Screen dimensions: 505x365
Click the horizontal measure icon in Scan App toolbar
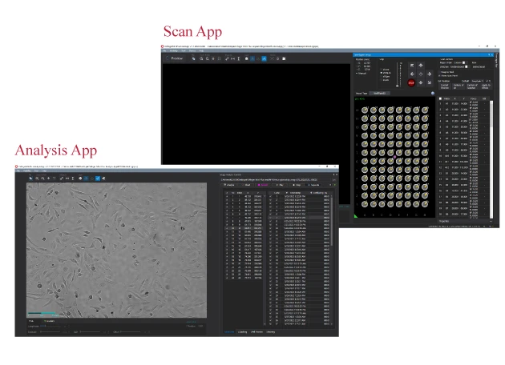[x=232, y=58]
